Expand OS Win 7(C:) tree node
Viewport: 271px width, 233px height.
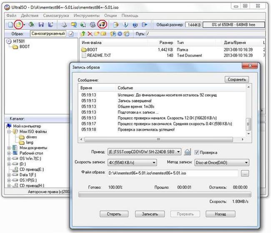pos(9,159)
